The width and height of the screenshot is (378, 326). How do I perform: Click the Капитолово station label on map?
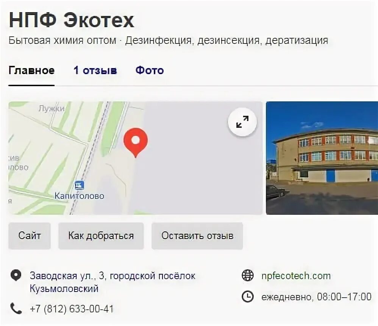pyautogui.click(x=79, y=196)
